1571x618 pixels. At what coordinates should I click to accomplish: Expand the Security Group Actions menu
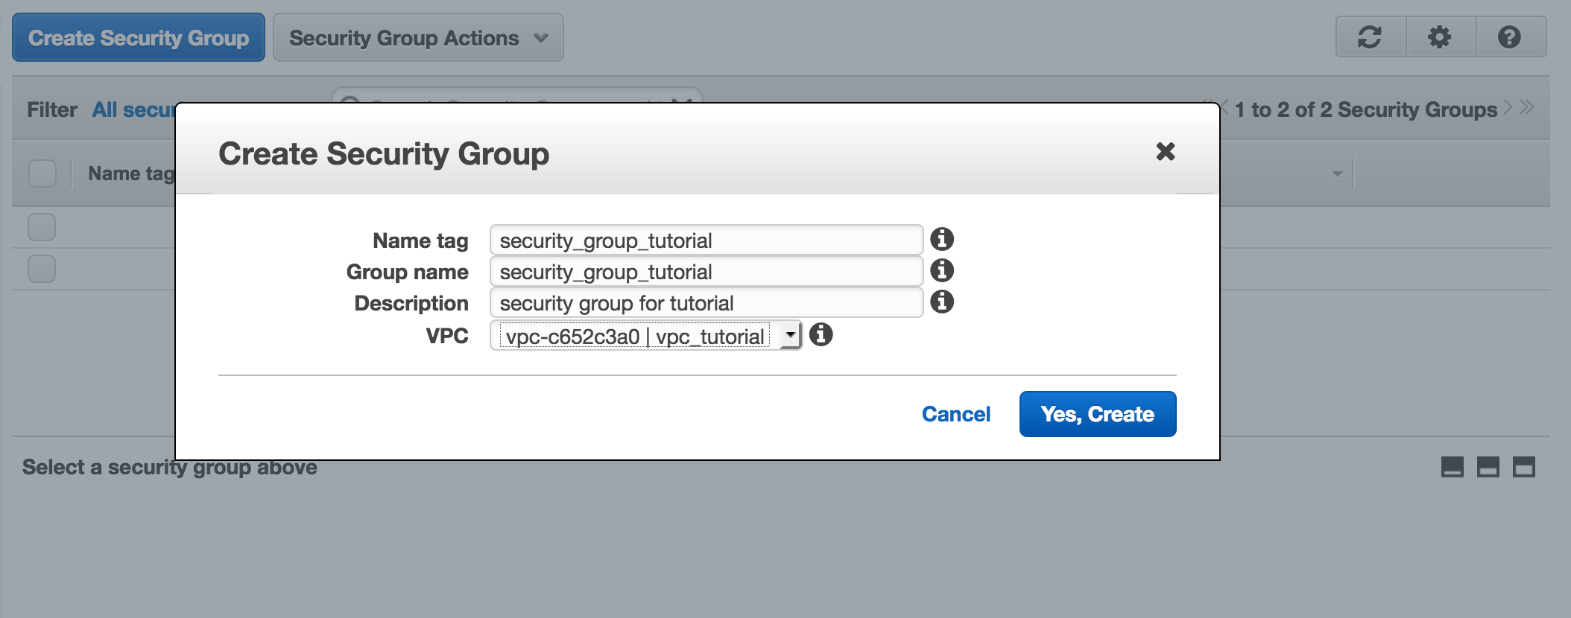pyautogui.click(x=418, y=38)
